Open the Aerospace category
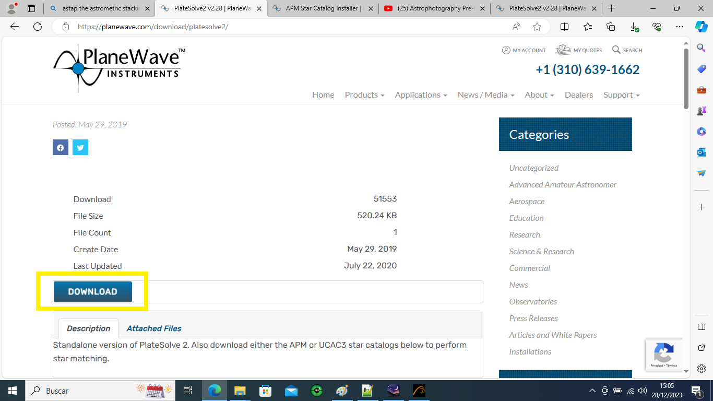This screenshot has width=713, height=401. (x=527, y=201)
